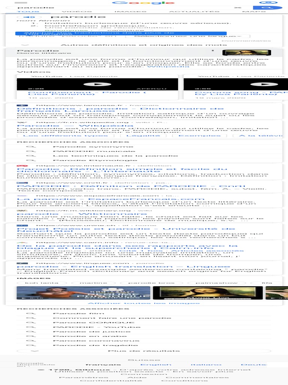This screenshot has width=288, height=385.
Task: Open Projet Poésie et parodie Université de Neuchâtel
Action: click(126, 230)
